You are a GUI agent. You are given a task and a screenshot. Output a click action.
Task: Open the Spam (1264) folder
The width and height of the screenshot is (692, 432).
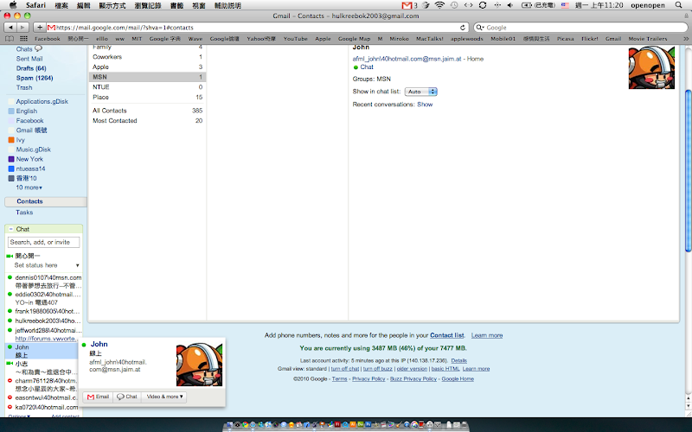click(x=35, y=78)
